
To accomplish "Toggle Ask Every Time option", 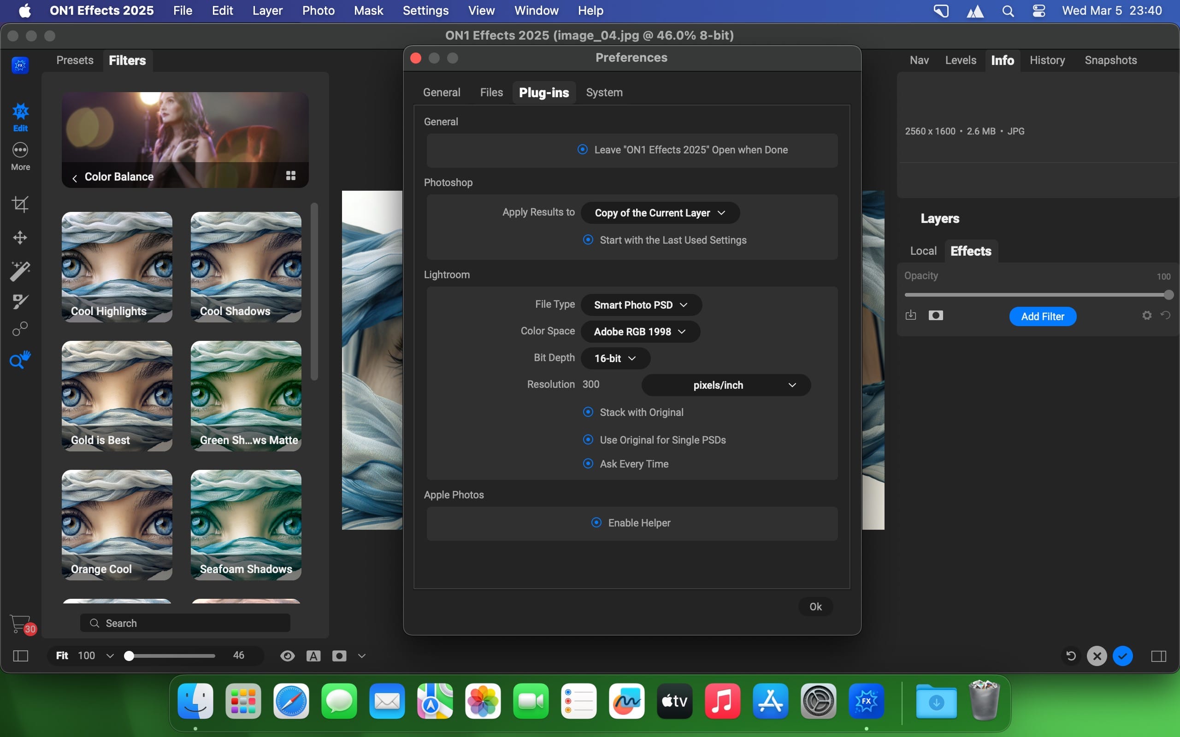I will (588, 463).
